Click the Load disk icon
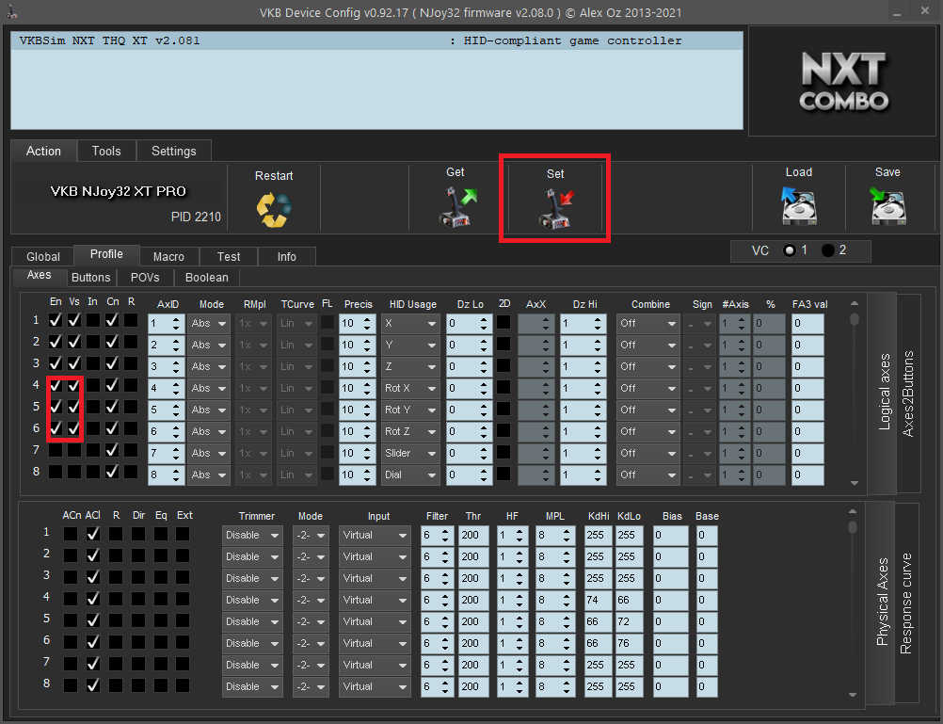Image resolution: width=943 pixels, height=724 pixels. pyautogui.click(x=799, y=205)
